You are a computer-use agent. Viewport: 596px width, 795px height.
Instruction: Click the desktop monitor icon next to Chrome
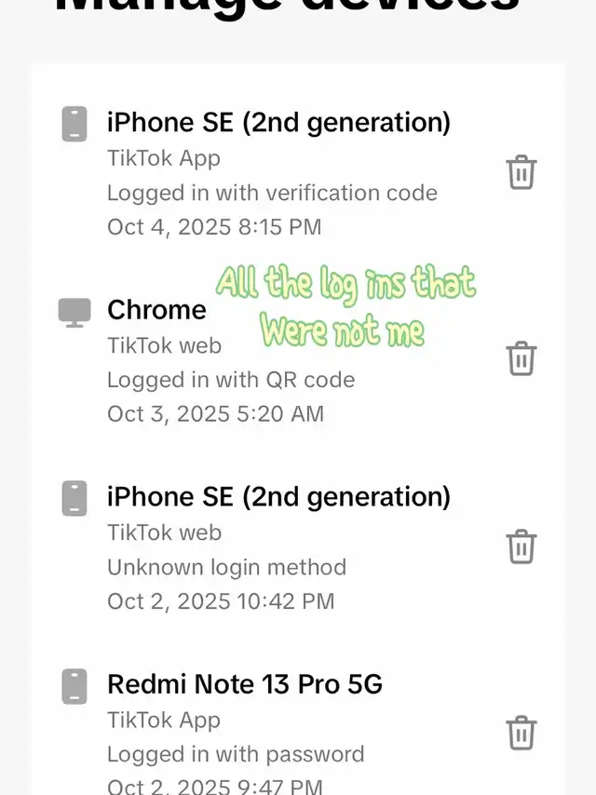tap(74, 312)
